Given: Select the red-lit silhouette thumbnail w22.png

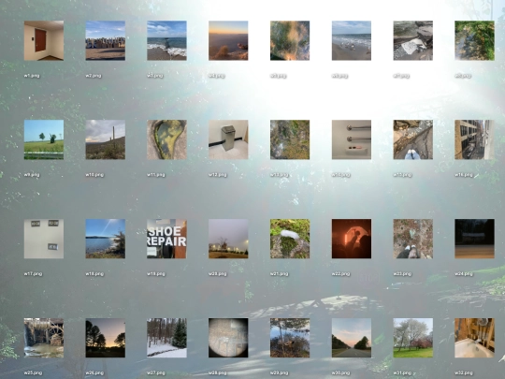Looking at the screenshot, I should point(352,239).
